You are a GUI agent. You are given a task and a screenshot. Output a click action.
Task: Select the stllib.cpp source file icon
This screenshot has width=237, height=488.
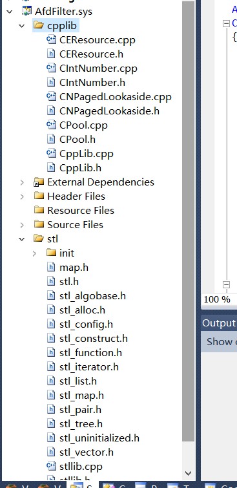coord(51,466)
